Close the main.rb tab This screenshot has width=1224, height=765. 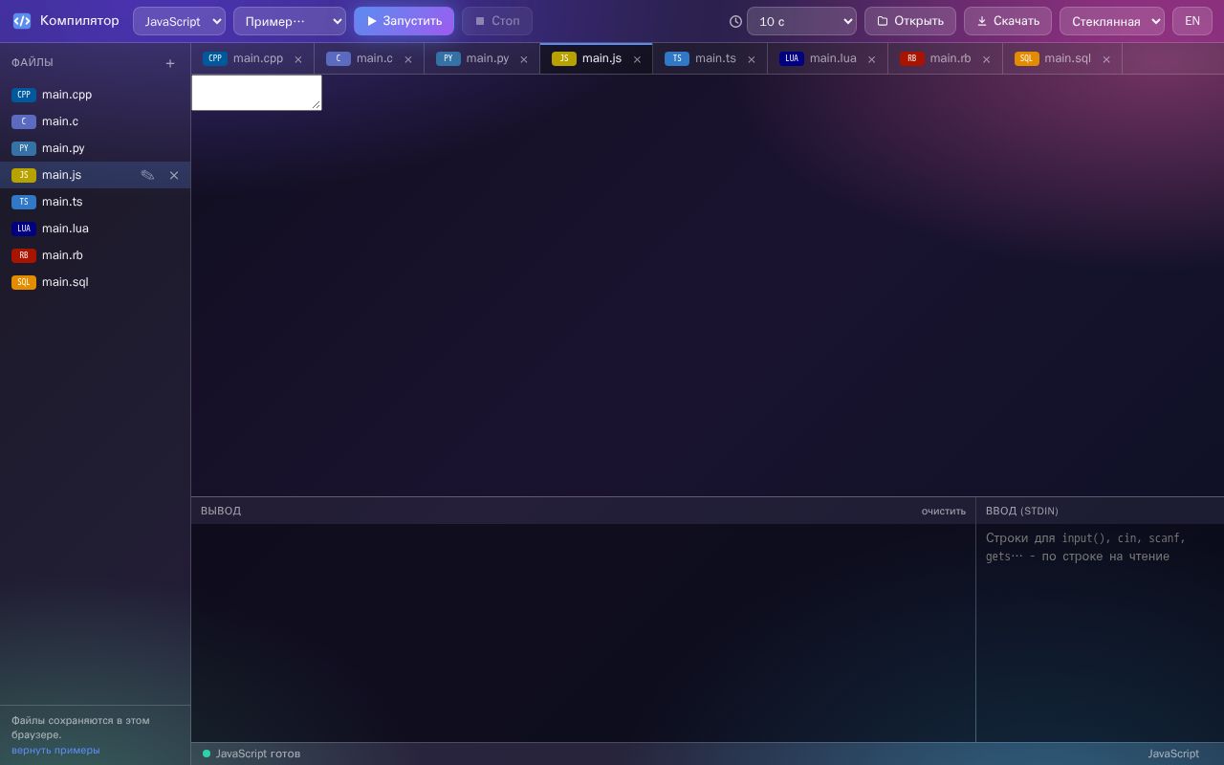(987, 59)
